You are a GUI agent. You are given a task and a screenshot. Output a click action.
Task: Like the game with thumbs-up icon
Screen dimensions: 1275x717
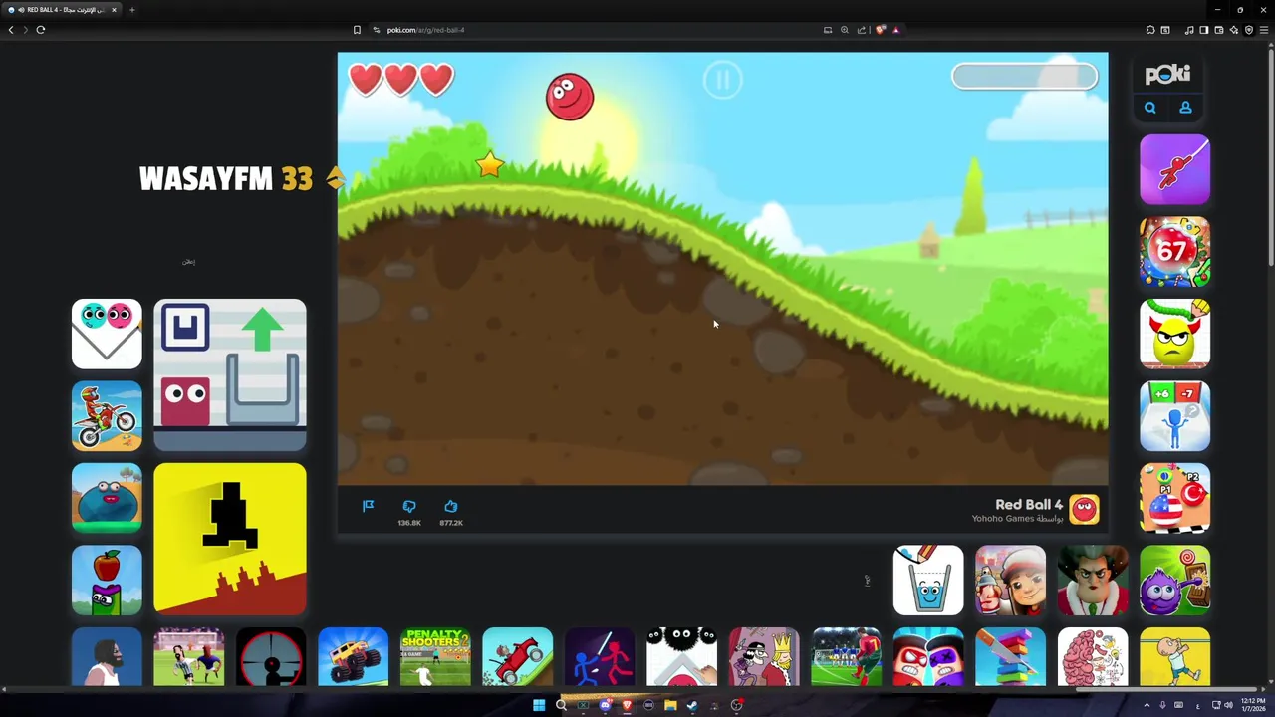pos(451,507)
